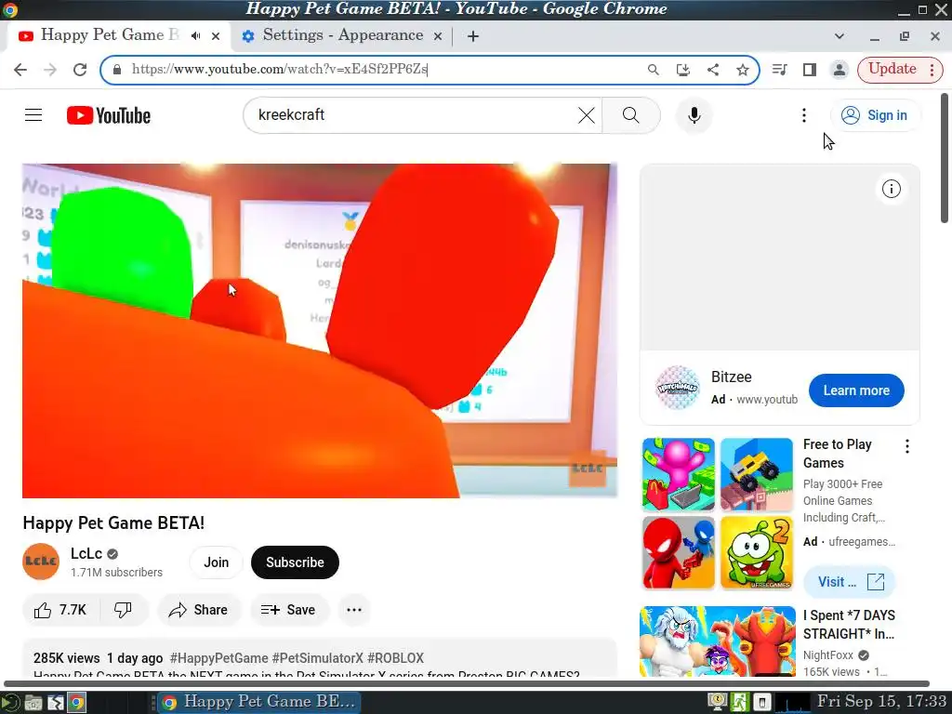This screenshot has height=714, width=952.
Task: Start voice search with the microphone
Action: tap(694, 115)
